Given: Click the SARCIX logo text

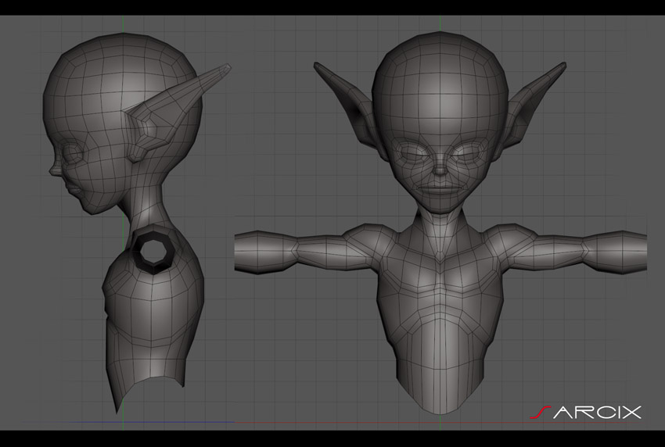Looking at the screenshot, I should [x=586, y=412].
